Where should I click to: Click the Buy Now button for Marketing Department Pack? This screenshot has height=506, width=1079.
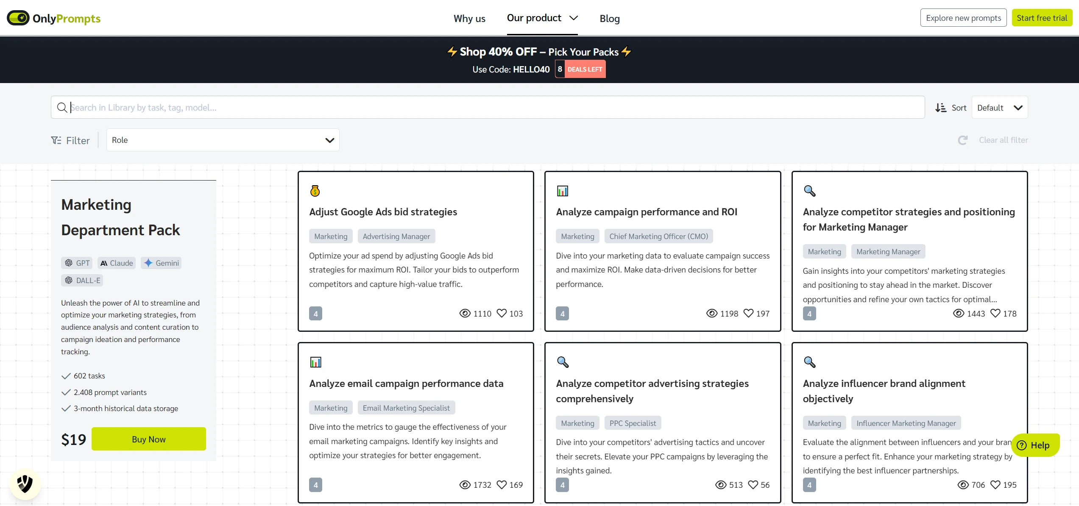coord(148,439)
